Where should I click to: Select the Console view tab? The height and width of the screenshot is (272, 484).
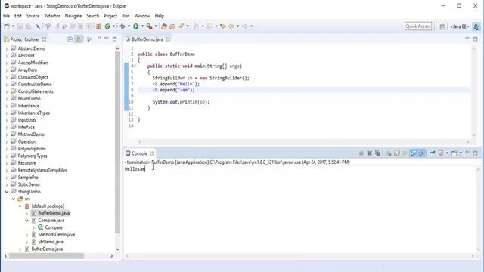(139, 153)
